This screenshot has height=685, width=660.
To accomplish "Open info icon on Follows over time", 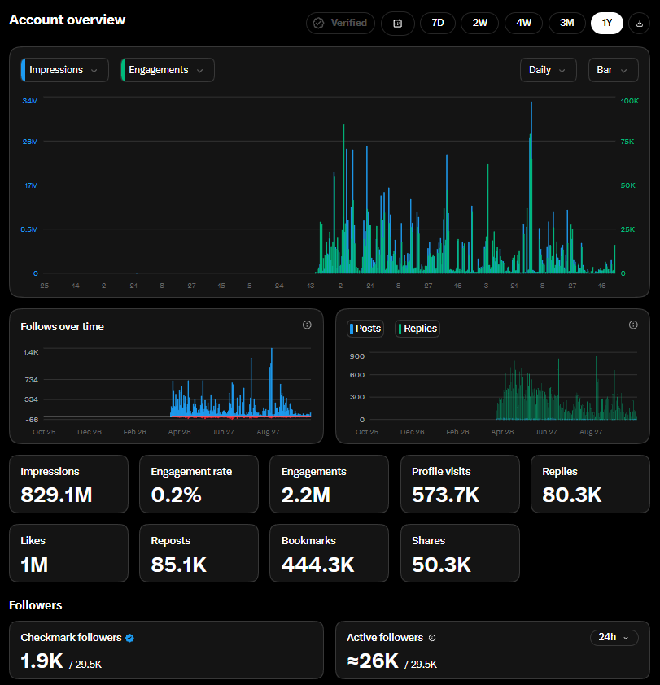I will coord(307,325).
